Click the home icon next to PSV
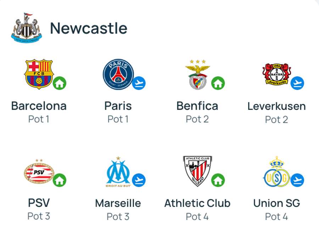This screenshot has width=319, height=232. coord(60,180)
